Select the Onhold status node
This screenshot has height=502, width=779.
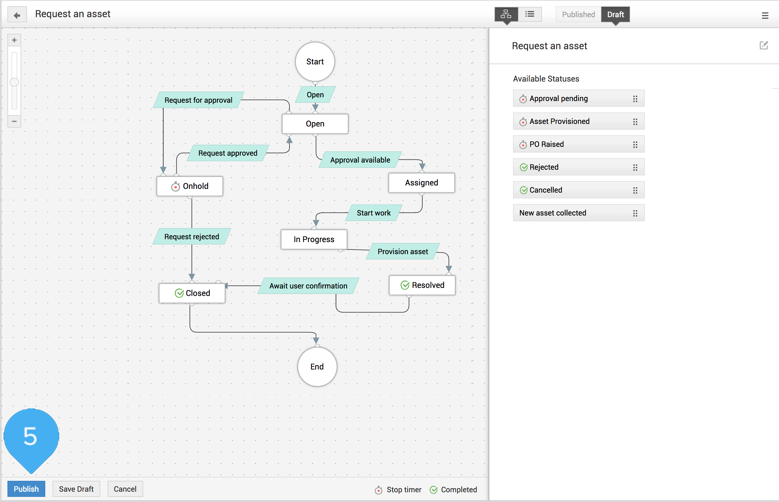(x=190, y=186)
